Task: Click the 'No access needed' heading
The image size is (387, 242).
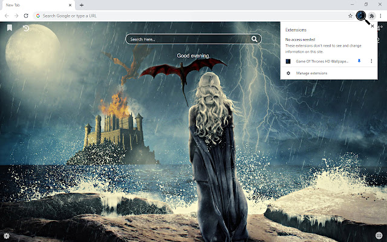Action: [300, 39]
